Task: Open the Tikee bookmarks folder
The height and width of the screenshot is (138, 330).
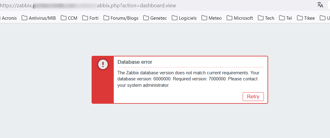Action: click(306, 18)
